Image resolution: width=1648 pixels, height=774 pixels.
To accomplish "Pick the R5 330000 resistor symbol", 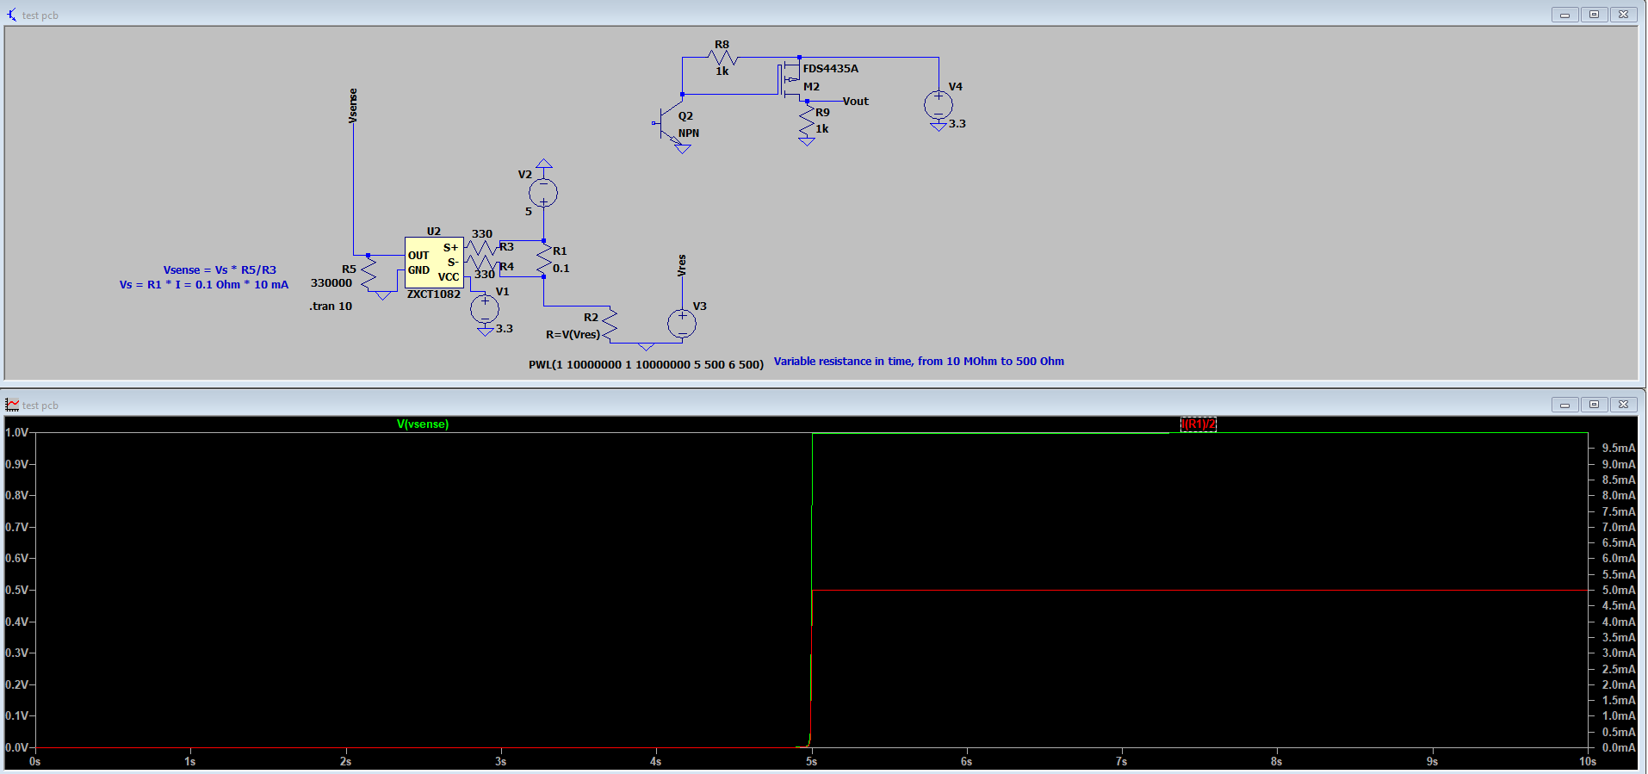I will tap(369, 274).
